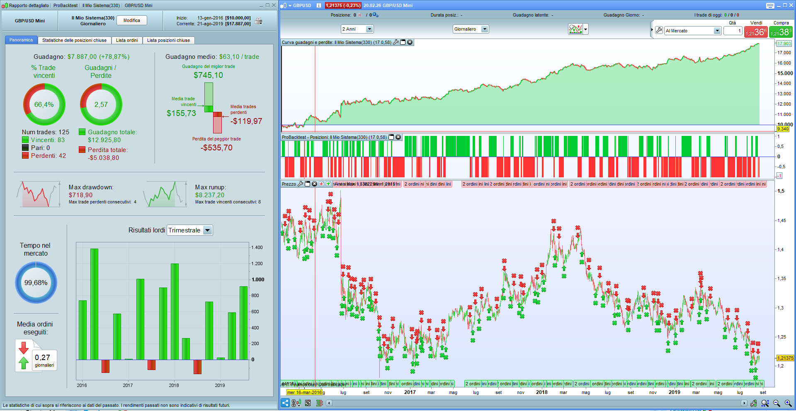Click the chart scrollbar left arrow
The width and height of the screenshot is (796, 411).
(x=329, y=403)
